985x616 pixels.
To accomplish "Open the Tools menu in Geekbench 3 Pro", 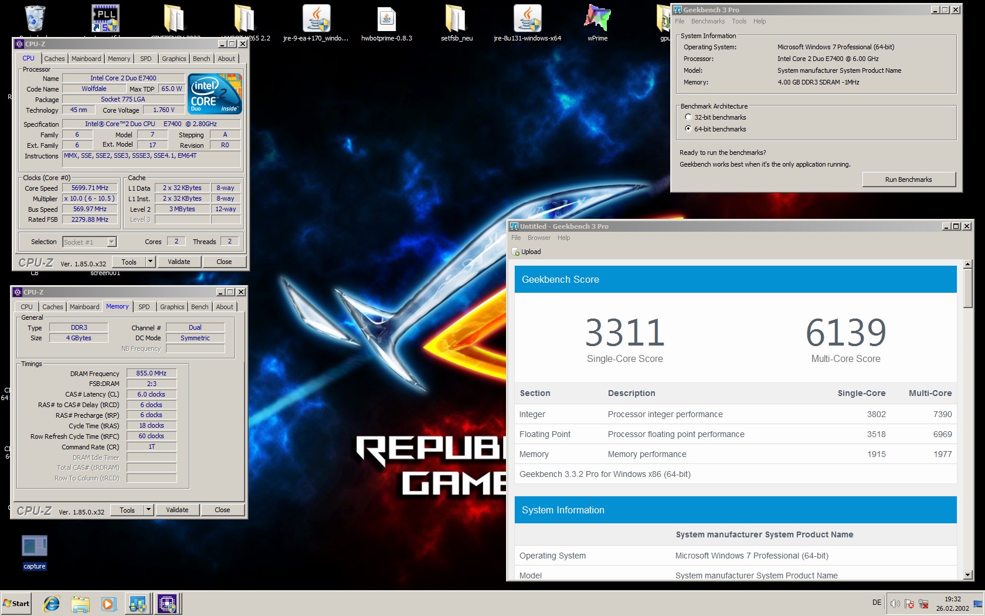I will tap(739, 21).
